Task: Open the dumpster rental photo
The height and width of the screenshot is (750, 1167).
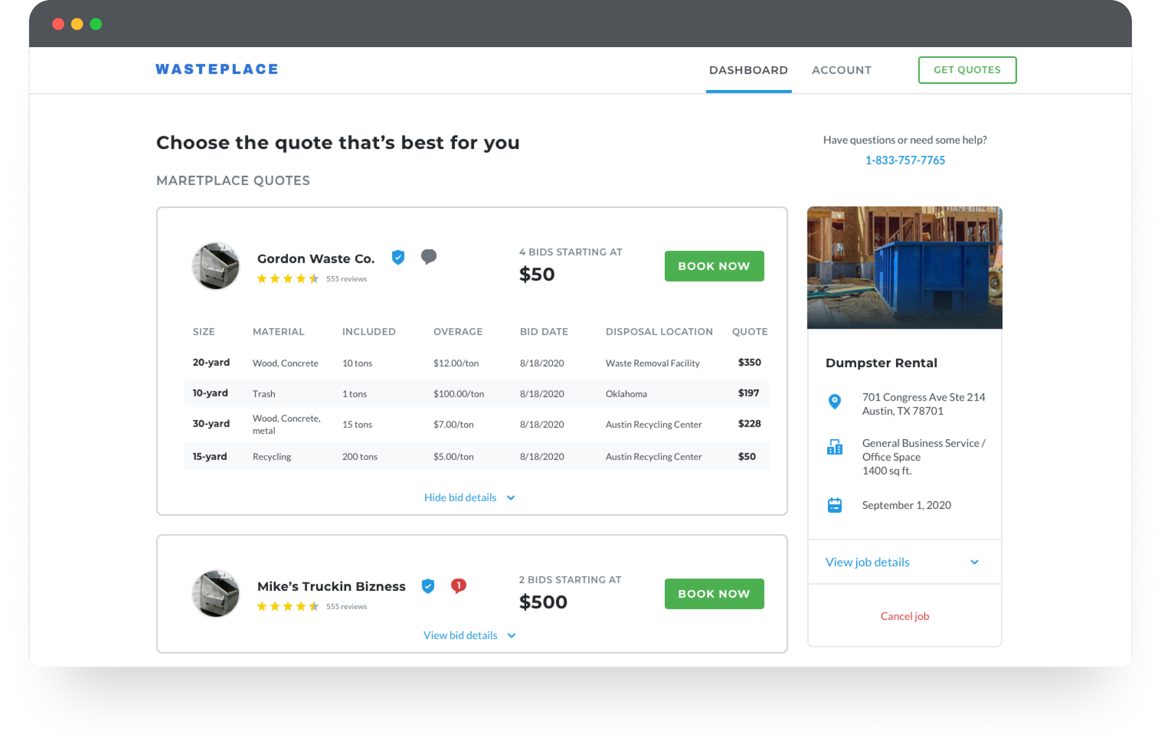Action: (x=905, y=267)
